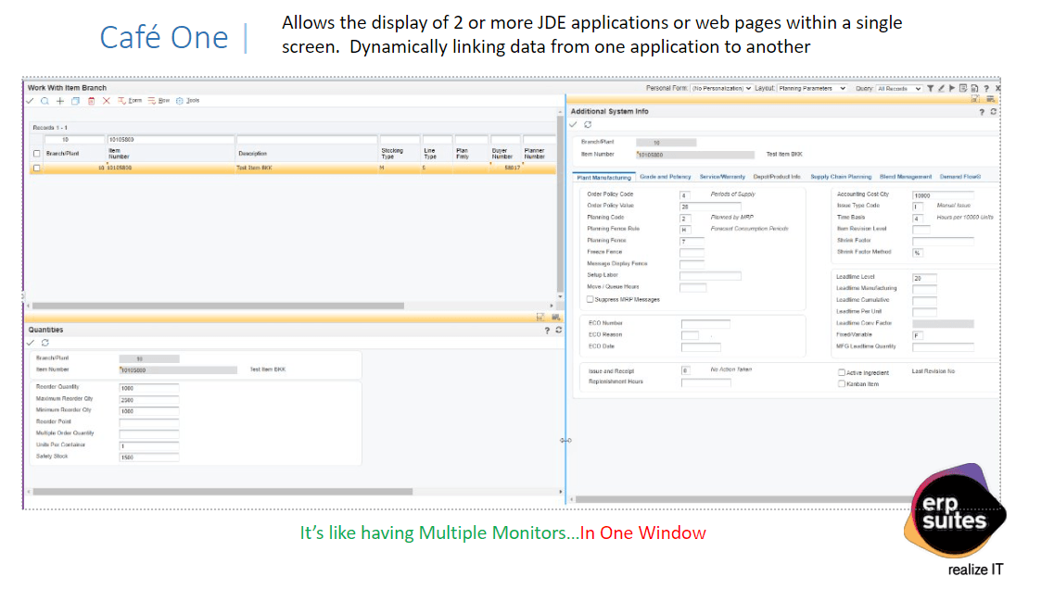Click the filter funnel icon near the Query bar
1054x589 pixels.
click(931, 88)
